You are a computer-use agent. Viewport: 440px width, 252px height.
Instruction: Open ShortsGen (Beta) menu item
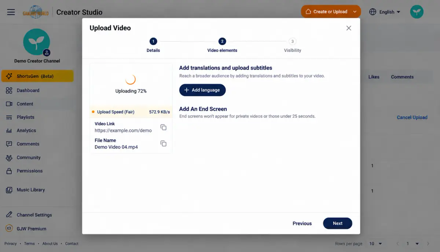click(37, 76)
